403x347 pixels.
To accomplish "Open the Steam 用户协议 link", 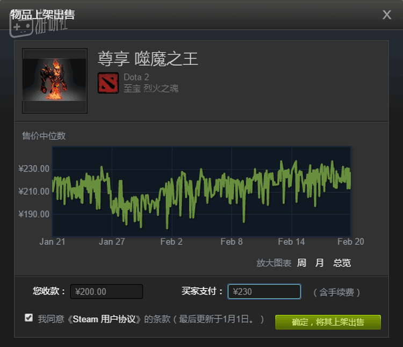I will click(104, 319).
